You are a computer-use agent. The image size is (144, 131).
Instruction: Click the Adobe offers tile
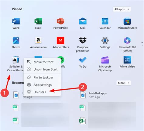[60, 43]
